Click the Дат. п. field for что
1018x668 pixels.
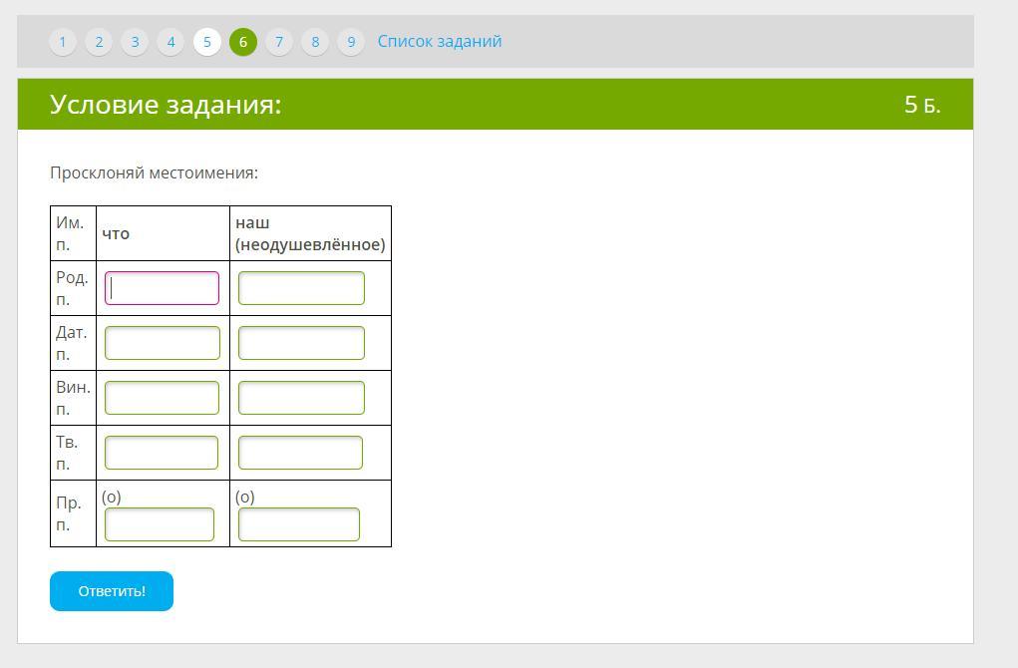163,343
